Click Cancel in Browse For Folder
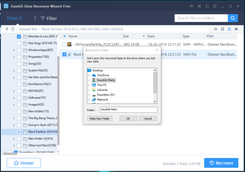 [x=148, y=118]
